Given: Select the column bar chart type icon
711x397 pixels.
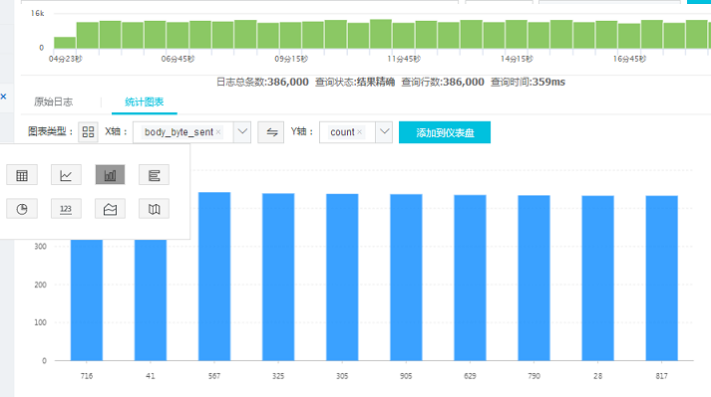Looking at the screenshot, I should (x=110, y=175).
